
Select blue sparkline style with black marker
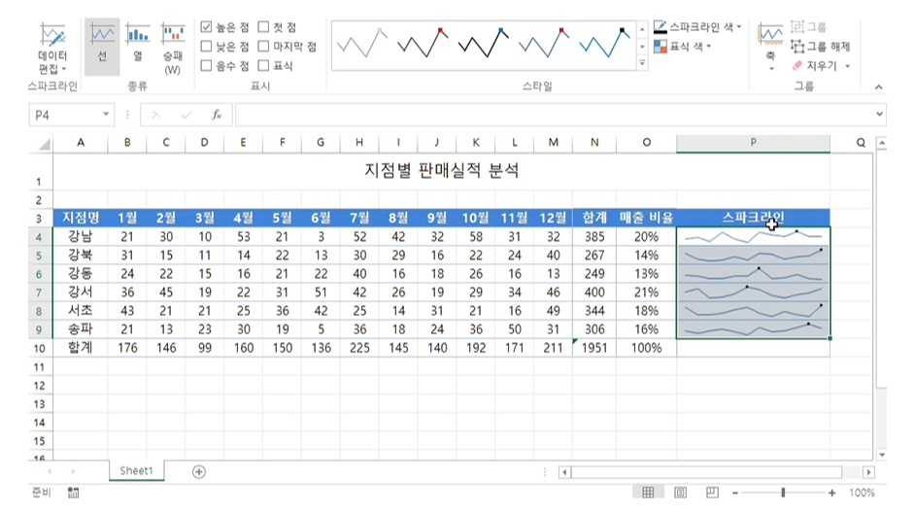click(x=605, y=44)
